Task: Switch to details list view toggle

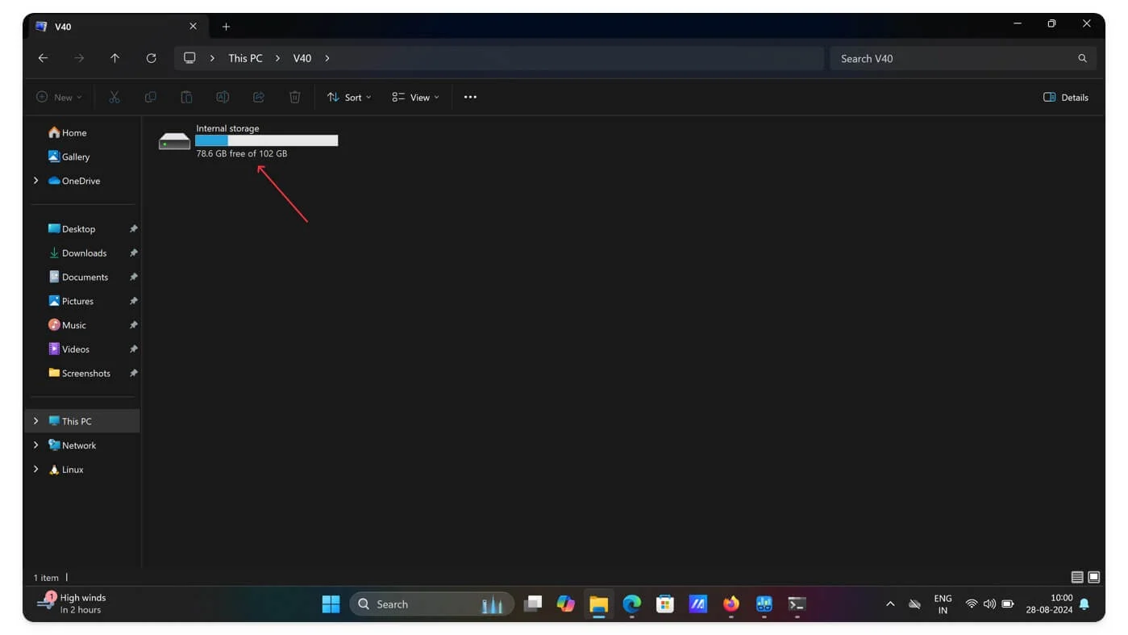Action: 1076,577
